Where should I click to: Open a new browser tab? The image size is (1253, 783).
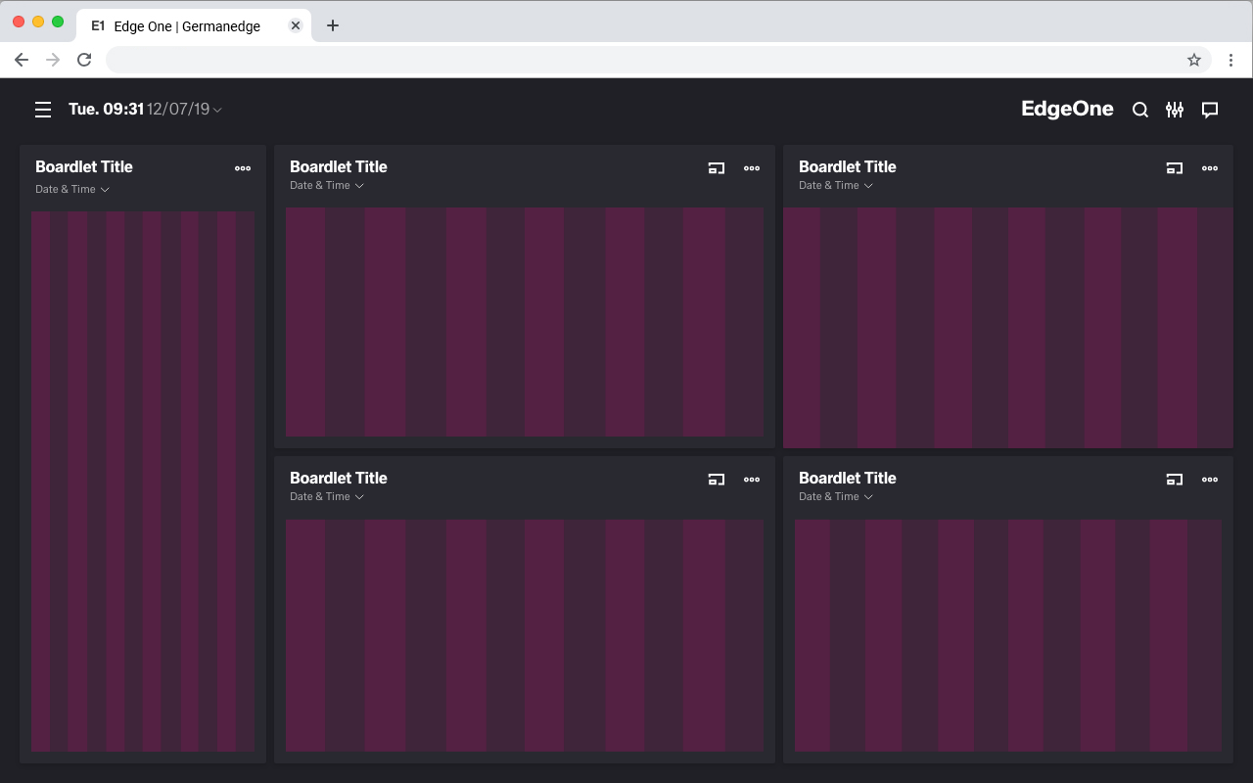pos(333,26)
